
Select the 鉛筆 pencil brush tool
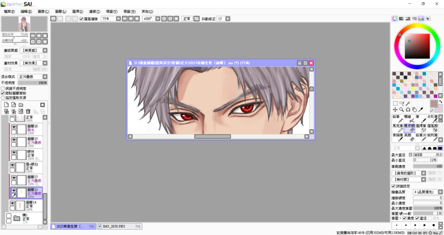[x=397, y=119]
